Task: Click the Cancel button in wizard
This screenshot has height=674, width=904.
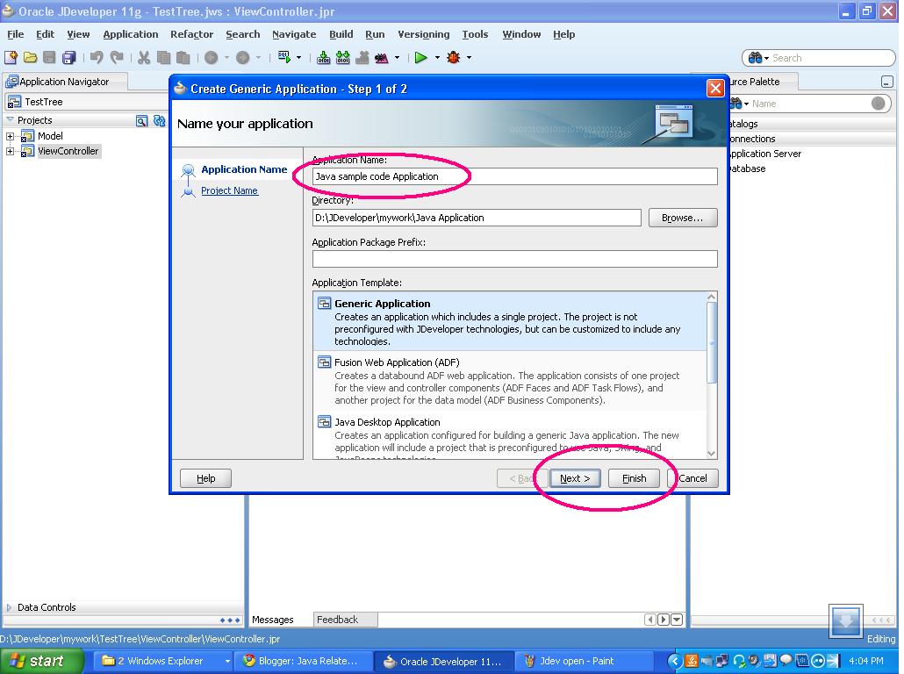Action: point(692,478)
